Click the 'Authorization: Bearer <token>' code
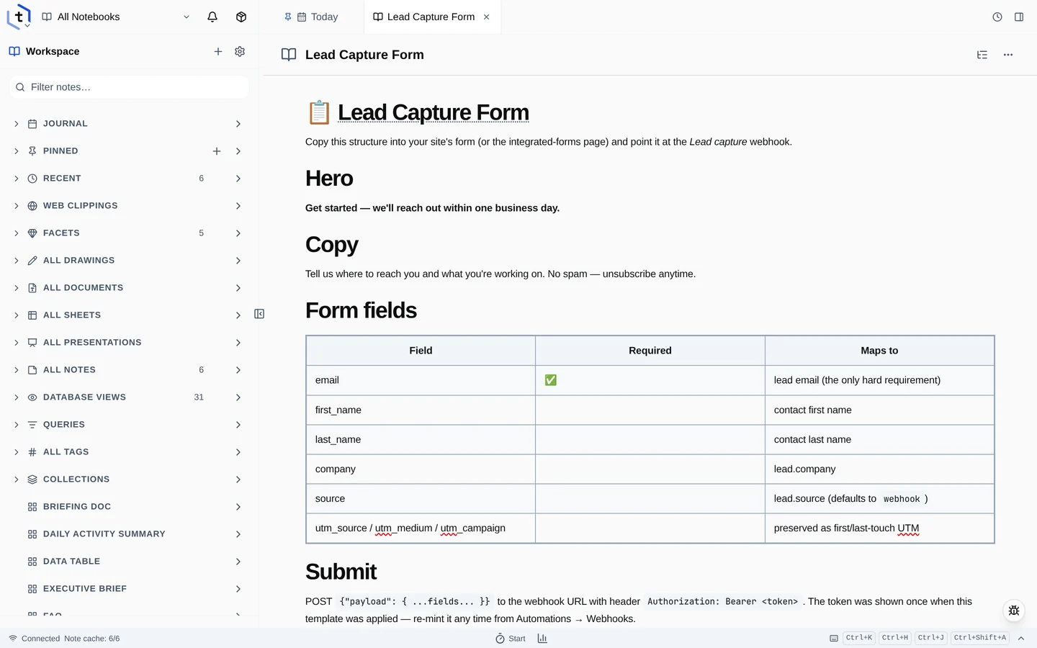Image resolution: width=1037 pixels, height=648 pixels. tap(722, 601)
